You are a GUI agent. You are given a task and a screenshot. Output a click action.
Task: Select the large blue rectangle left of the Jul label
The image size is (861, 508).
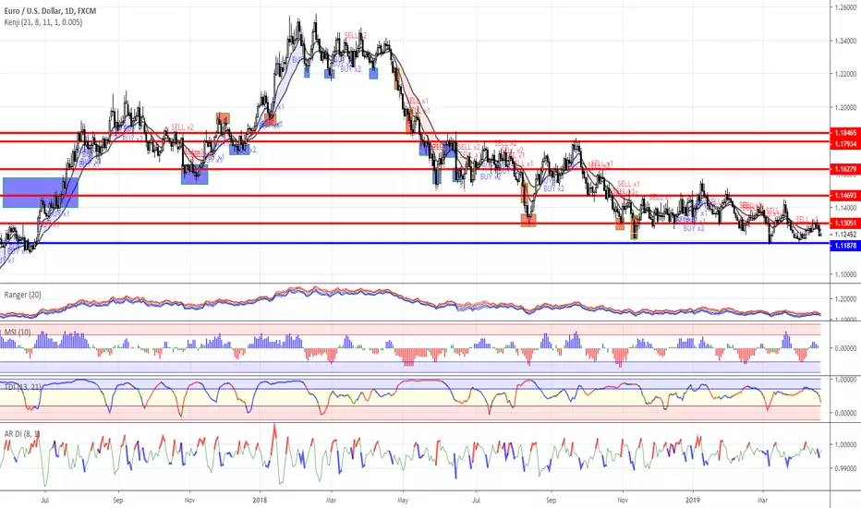point(41,192)
